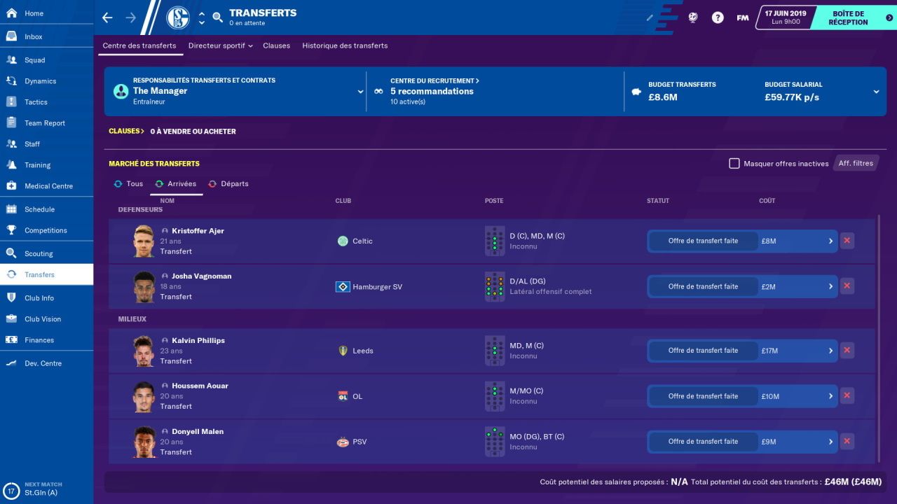
Task: Open club switcher up/down arrows
Action: click(x=202, y=17)
